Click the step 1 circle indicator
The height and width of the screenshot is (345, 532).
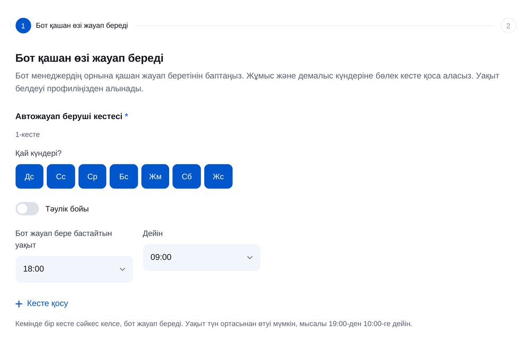click(23, 26)
